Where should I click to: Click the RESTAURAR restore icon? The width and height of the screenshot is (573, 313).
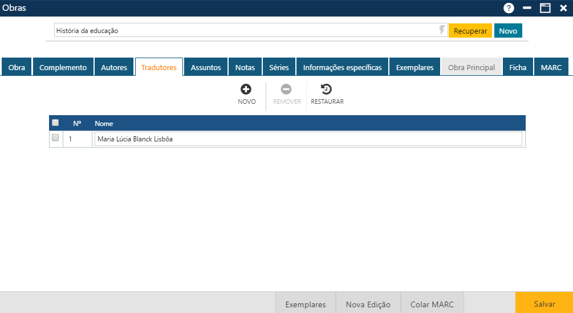click(x=327, y=90)
